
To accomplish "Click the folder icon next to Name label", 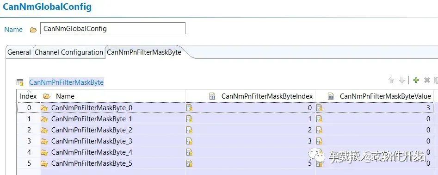I will click(33, 30).
